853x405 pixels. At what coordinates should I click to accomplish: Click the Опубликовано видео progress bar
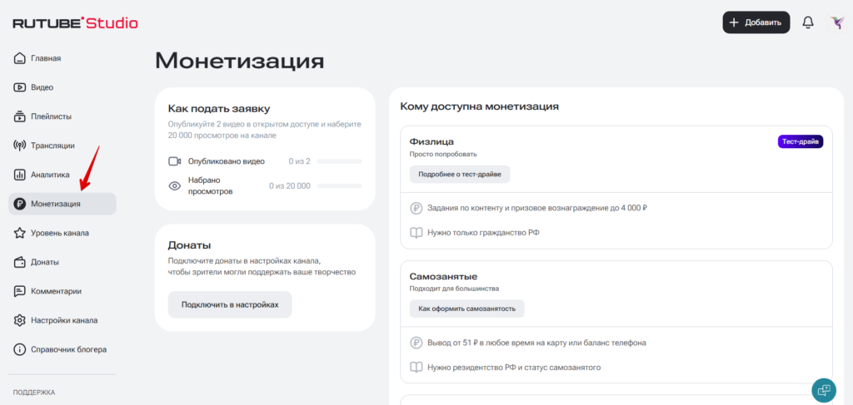[340, 161]
